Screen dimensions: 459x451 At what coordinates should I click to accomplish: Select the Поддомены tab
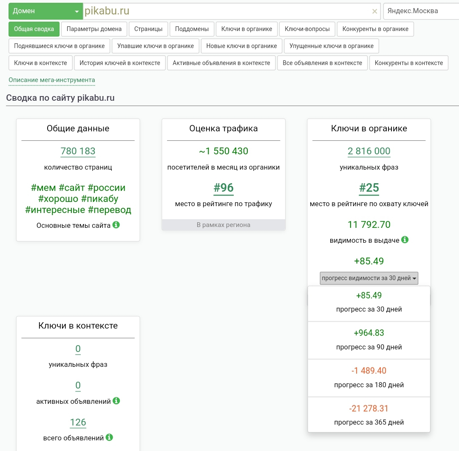pyautogui.click(x=192, y=29)
